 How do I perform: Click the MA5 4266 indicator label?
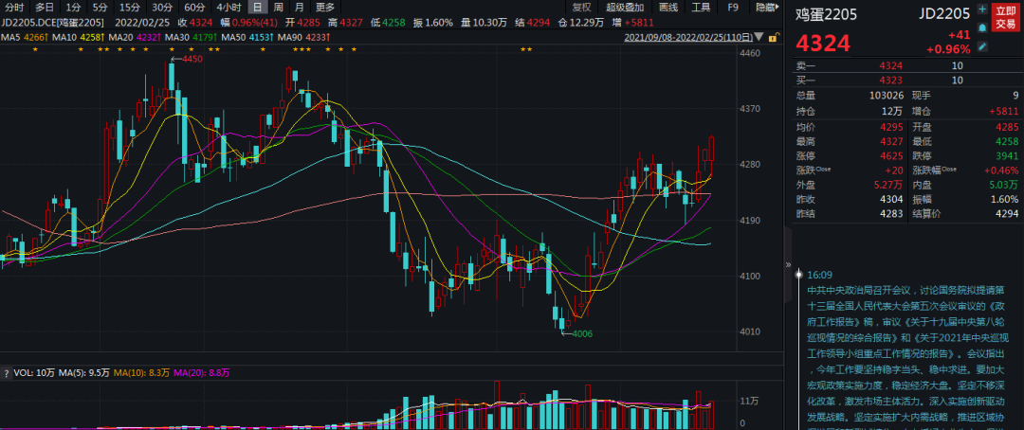(x=23, y=38)
